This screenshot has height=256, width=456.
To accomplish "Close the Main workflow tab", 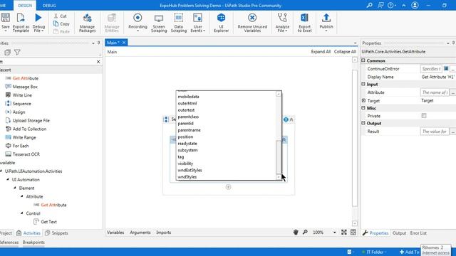I will [x=124, y=43].
